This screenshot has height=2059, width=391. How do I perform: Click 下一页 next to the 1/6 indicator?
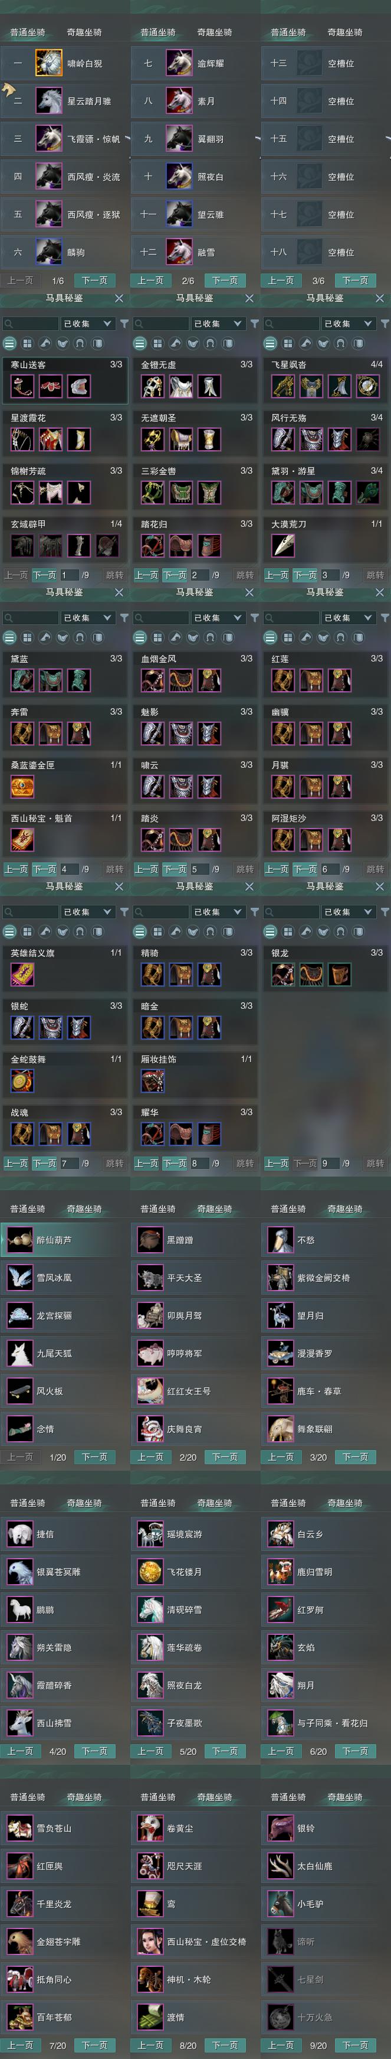(94, 281)
